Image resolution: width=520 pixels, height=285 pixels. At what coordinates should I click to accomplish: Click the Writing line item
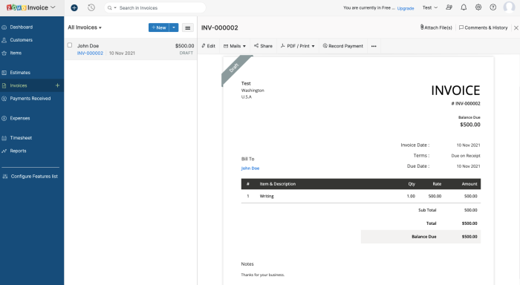pyautogui.click(x=267, y=196)
